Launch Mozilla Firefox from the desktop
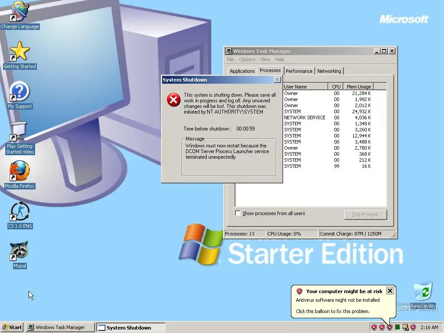 click(20, 175)
